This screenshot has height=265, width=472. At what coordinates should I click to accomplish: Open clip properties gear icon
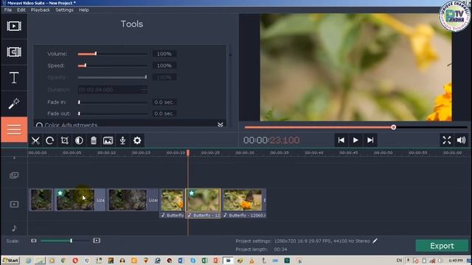137,141
